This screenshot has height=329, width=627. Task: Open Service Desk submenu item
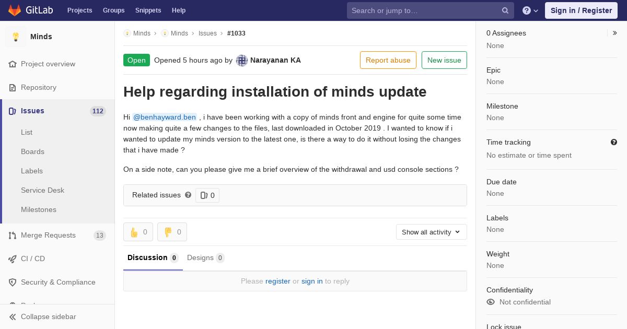pyautogui.click(x=42, y=190)
